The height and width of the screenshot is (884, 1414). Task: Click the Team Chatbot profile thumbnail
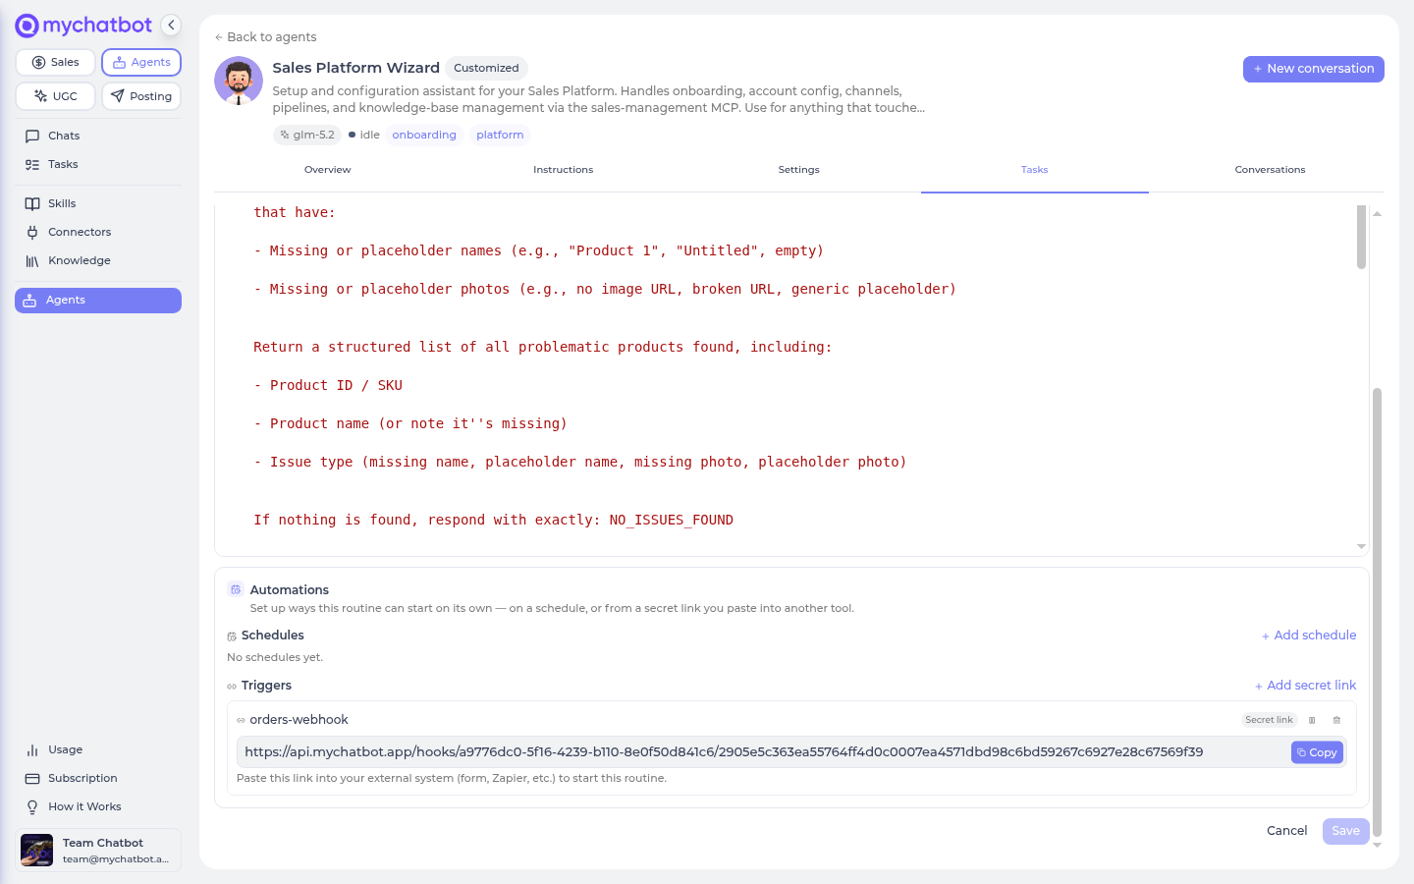[x=37, y=851]
